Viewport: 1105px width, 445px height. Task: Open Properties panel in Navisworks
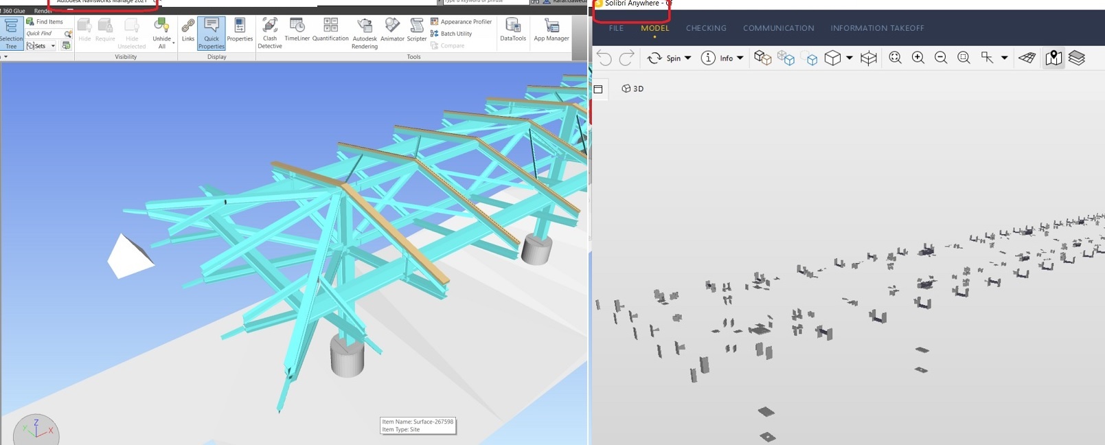[240, 31]
